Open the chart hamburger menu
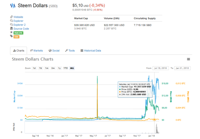This screenshot has height=139, width=200. pyautogui.click(x=188, y=59)
